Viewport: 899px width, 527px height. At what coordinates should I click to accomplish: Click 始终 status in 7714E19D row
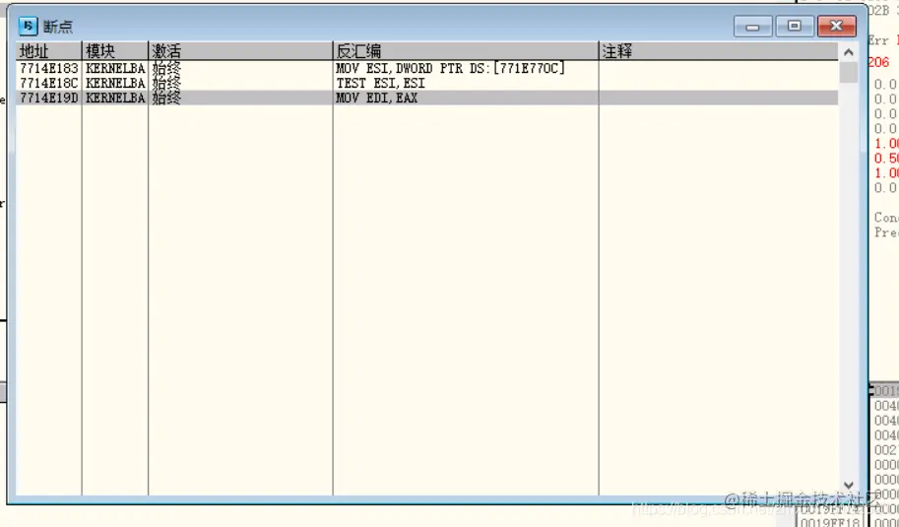pos(166,99)
